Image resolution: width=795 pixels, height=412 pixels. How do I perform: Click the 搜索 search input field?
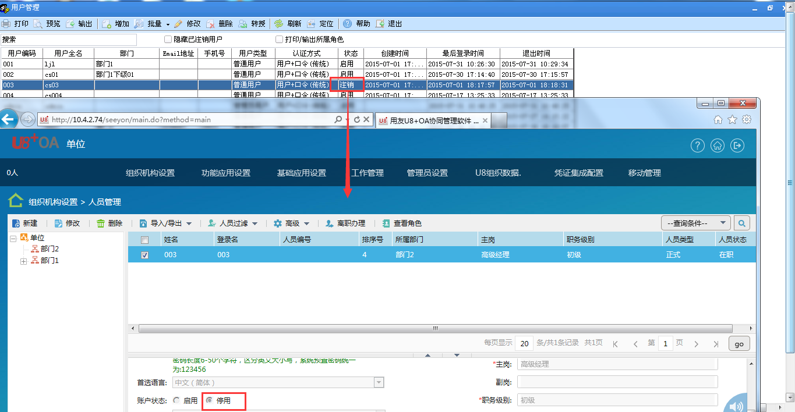(69, 40)
